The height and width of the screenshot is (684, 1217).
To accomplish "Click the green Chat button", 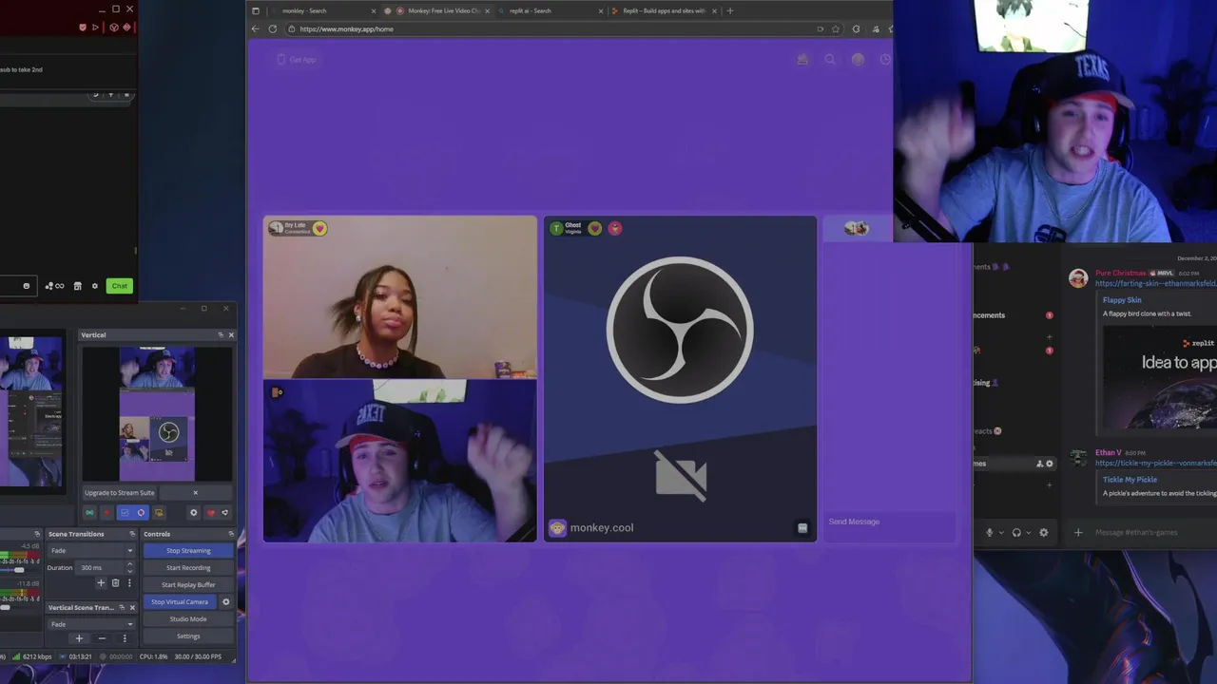I will [x=119, y=285].
